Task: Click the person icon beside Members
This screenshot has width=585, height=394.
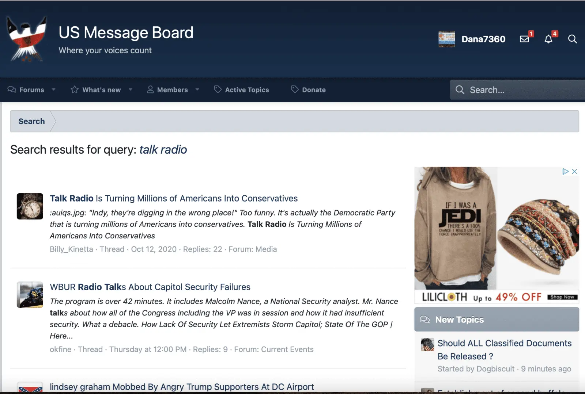Action: (x=150, y=89)
